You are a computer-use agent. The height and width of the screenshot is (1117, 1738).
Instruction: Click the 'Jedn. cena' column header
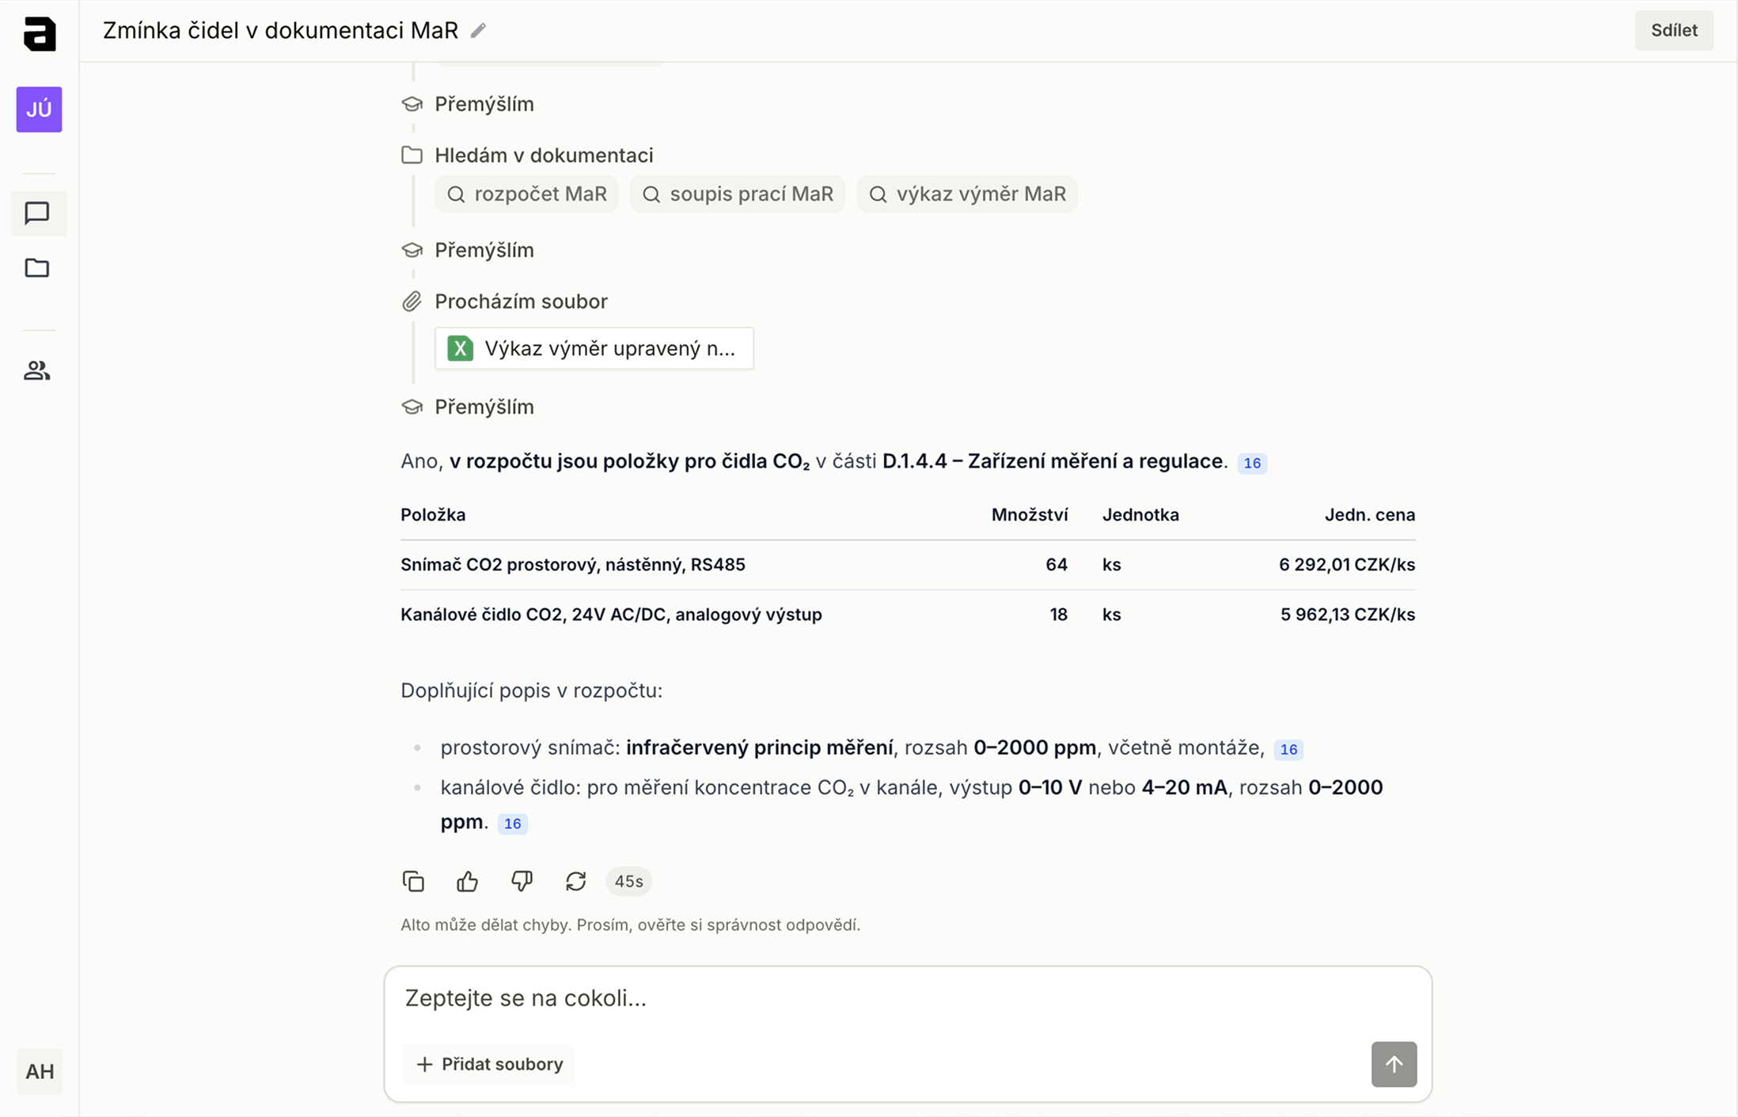[1370, 515]
